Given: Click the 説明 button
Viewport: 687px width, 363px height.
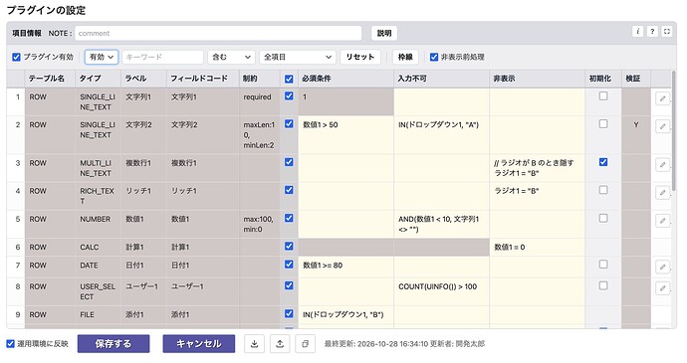Looking at the screenshot, I should 384,33.
